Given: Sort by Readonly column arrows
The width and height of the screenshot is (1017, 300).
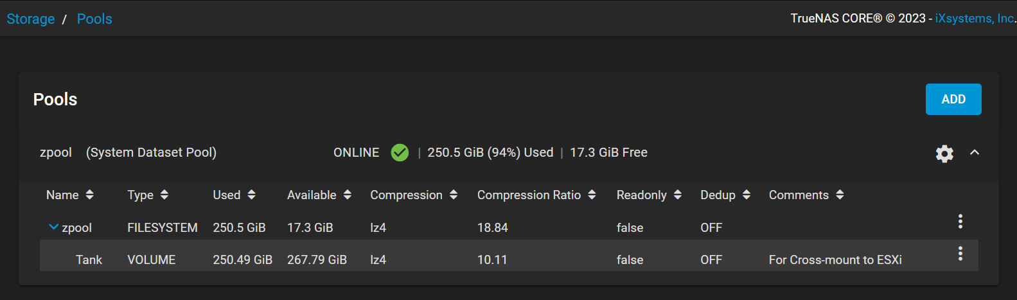Looking at the screenshot, I should tap(677, 195).
